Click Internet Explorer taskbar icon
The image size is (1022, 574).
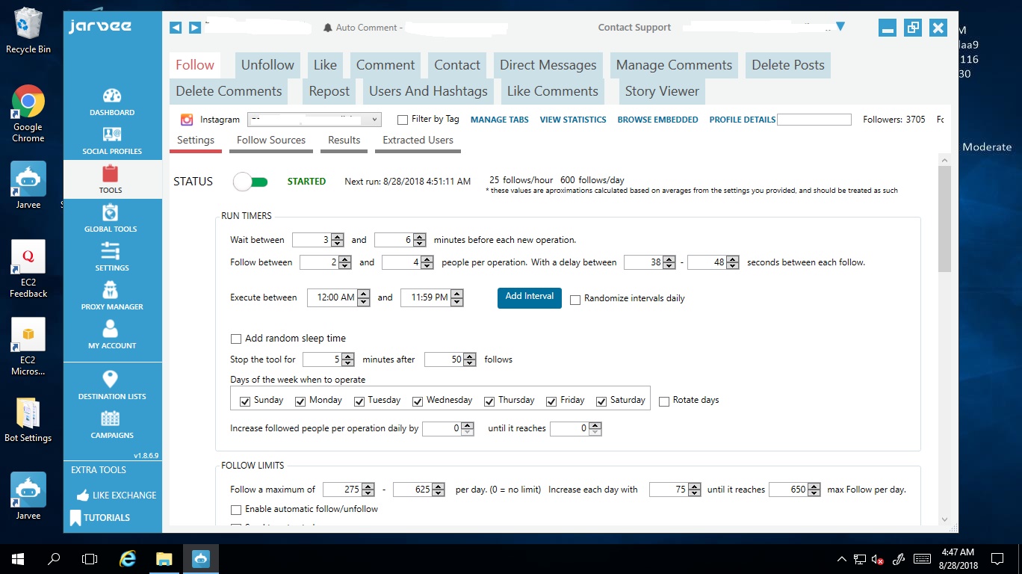[128, 558]
